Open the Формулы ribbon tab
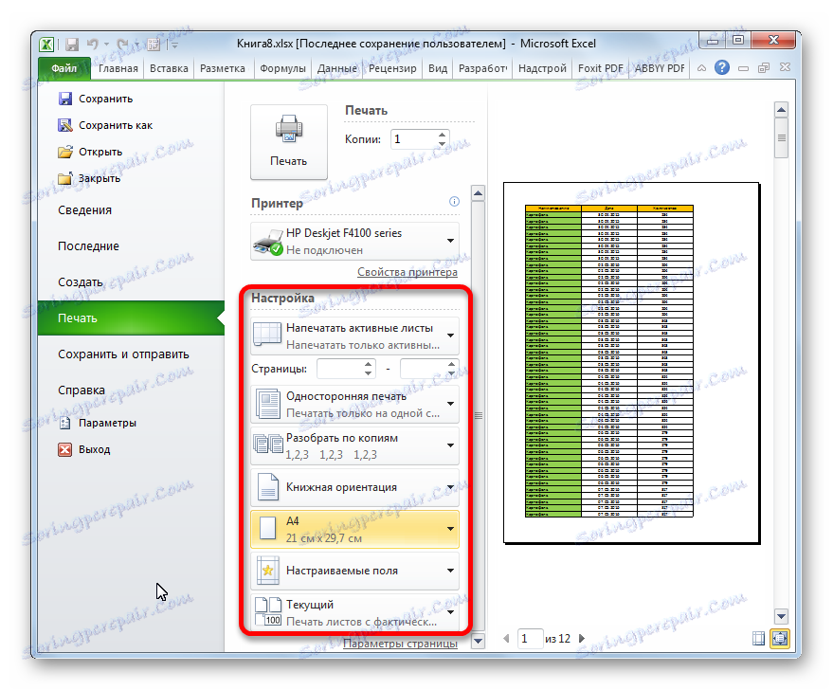 (282, 68)
